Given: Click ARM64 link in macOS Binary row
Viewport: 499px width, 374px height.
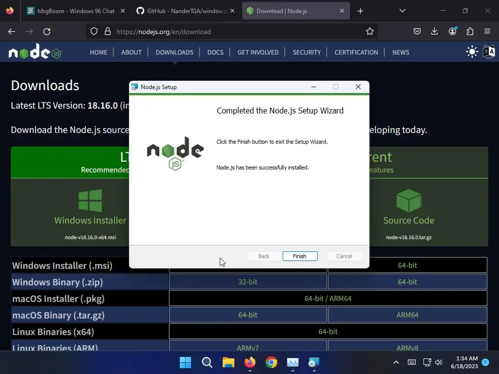Looking at the screenshot, I should pos(407,315).
